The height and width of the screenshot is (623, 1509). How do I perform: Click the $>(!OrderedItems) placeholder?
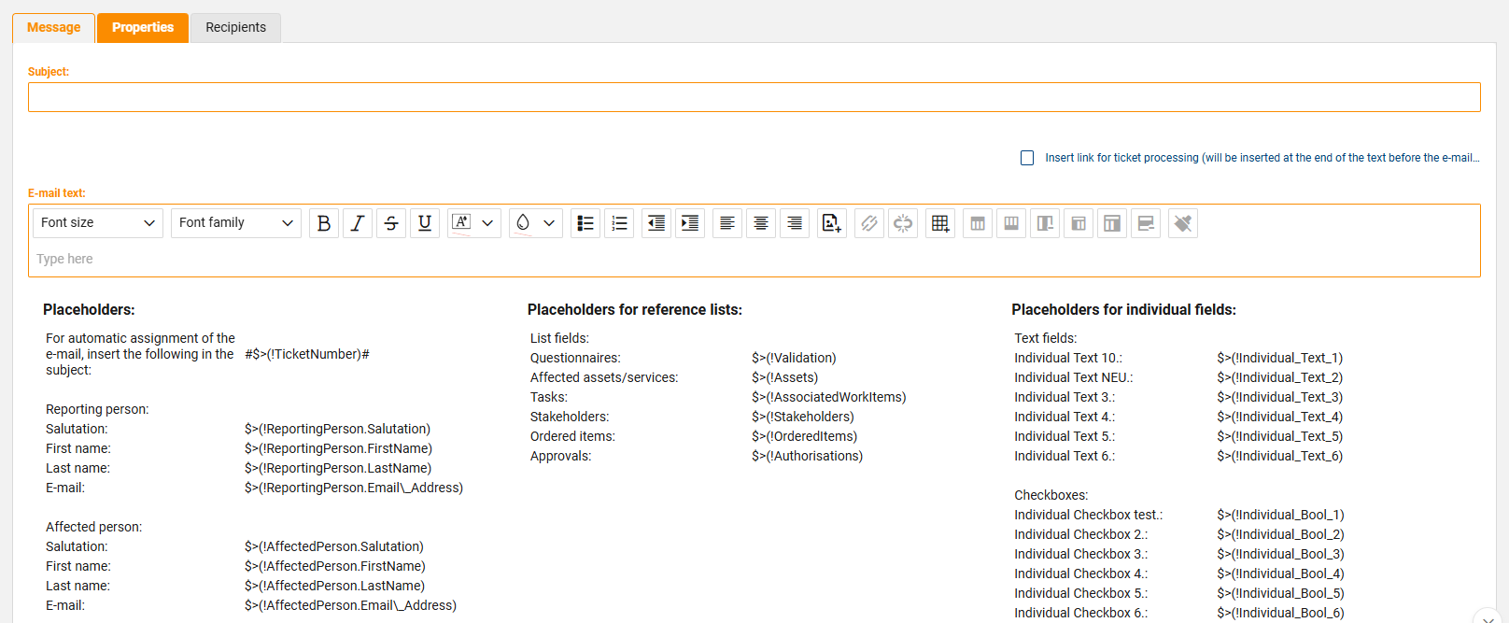(x=804, y=436)
